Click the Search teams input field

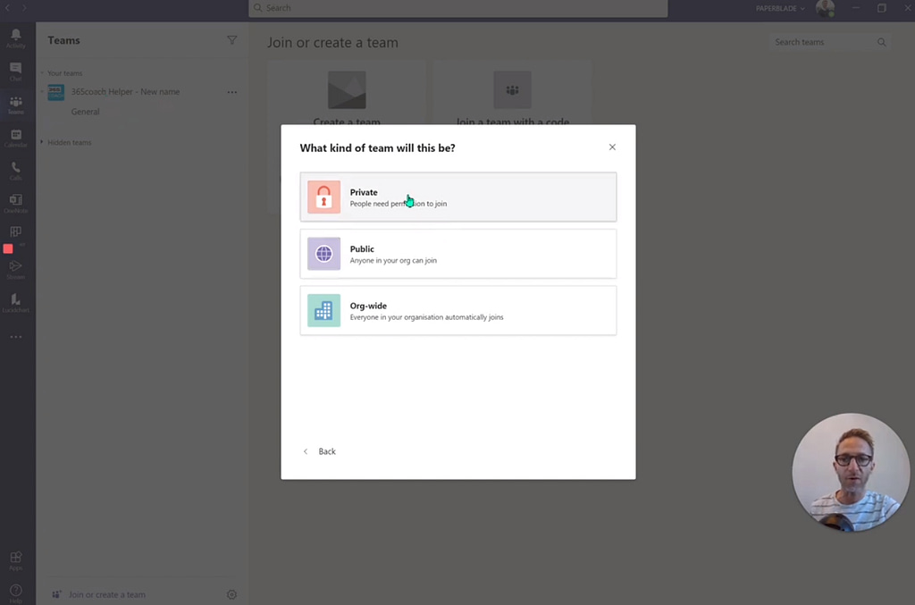coord(822,42)
